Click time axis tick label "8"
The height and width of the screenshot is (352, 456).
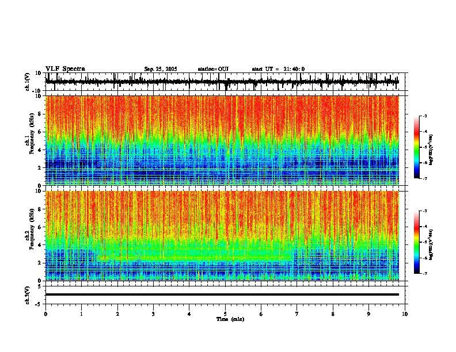[333, 314]
